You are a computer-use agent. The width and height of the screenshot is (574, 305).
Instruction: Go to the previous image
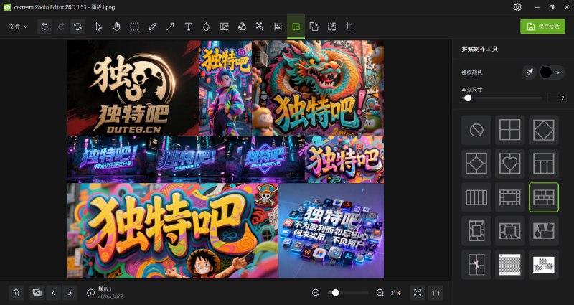point(53,293)
